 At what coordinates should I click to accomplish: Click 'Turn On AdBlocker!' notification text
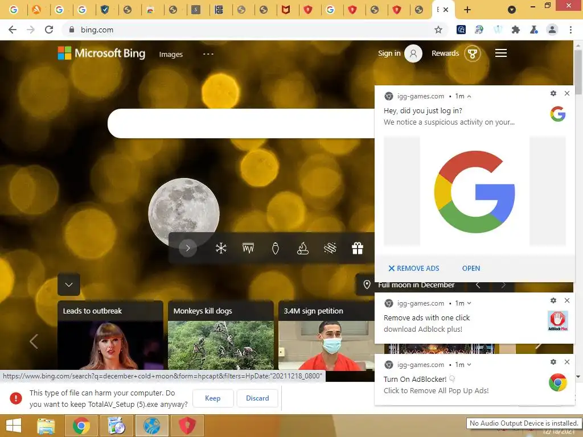[415, 379]
